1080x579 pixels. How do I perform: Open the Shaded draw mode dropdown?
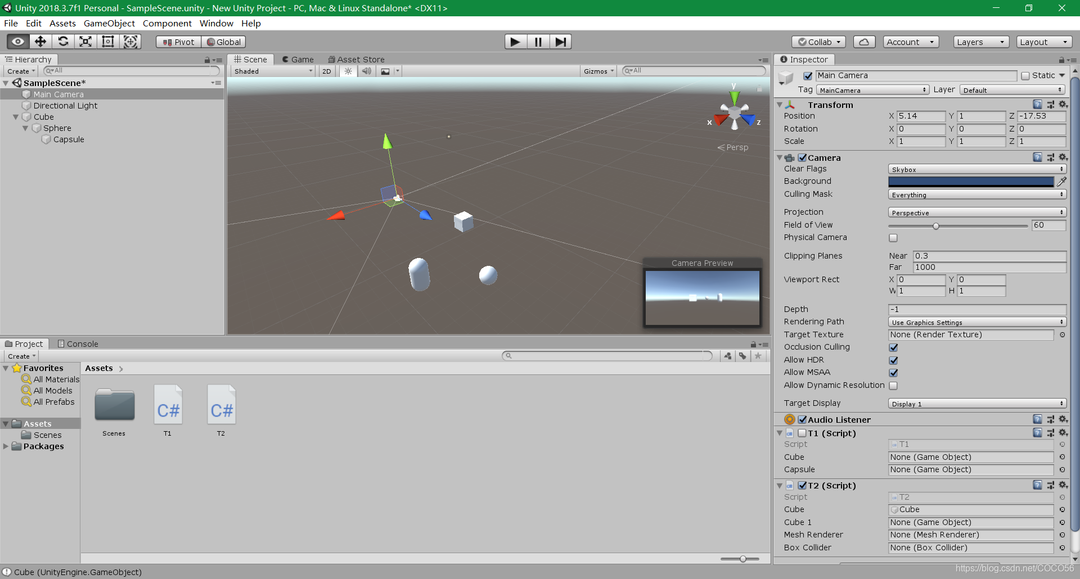tap(273, 71)
